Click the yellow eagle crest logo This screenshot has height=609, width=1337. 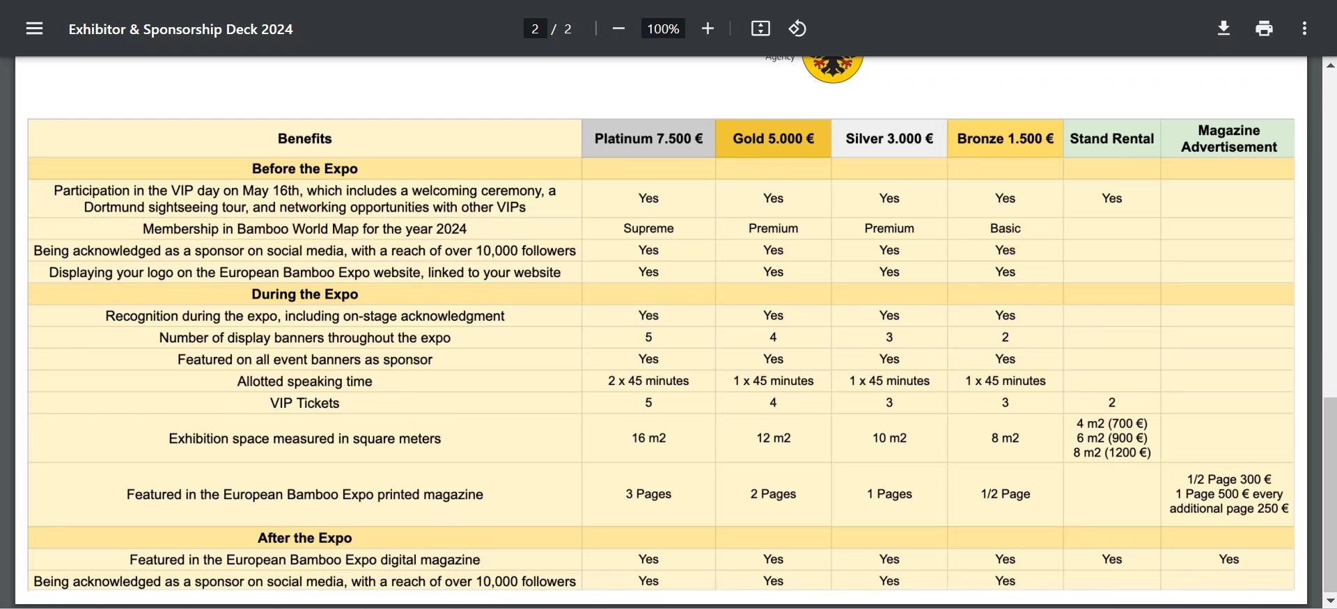point(832,69)
